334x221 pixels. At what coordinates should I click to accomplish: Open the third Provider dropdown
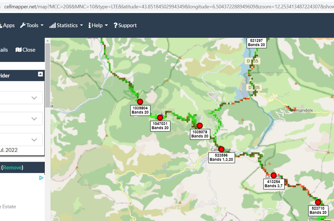click(21, 139)
